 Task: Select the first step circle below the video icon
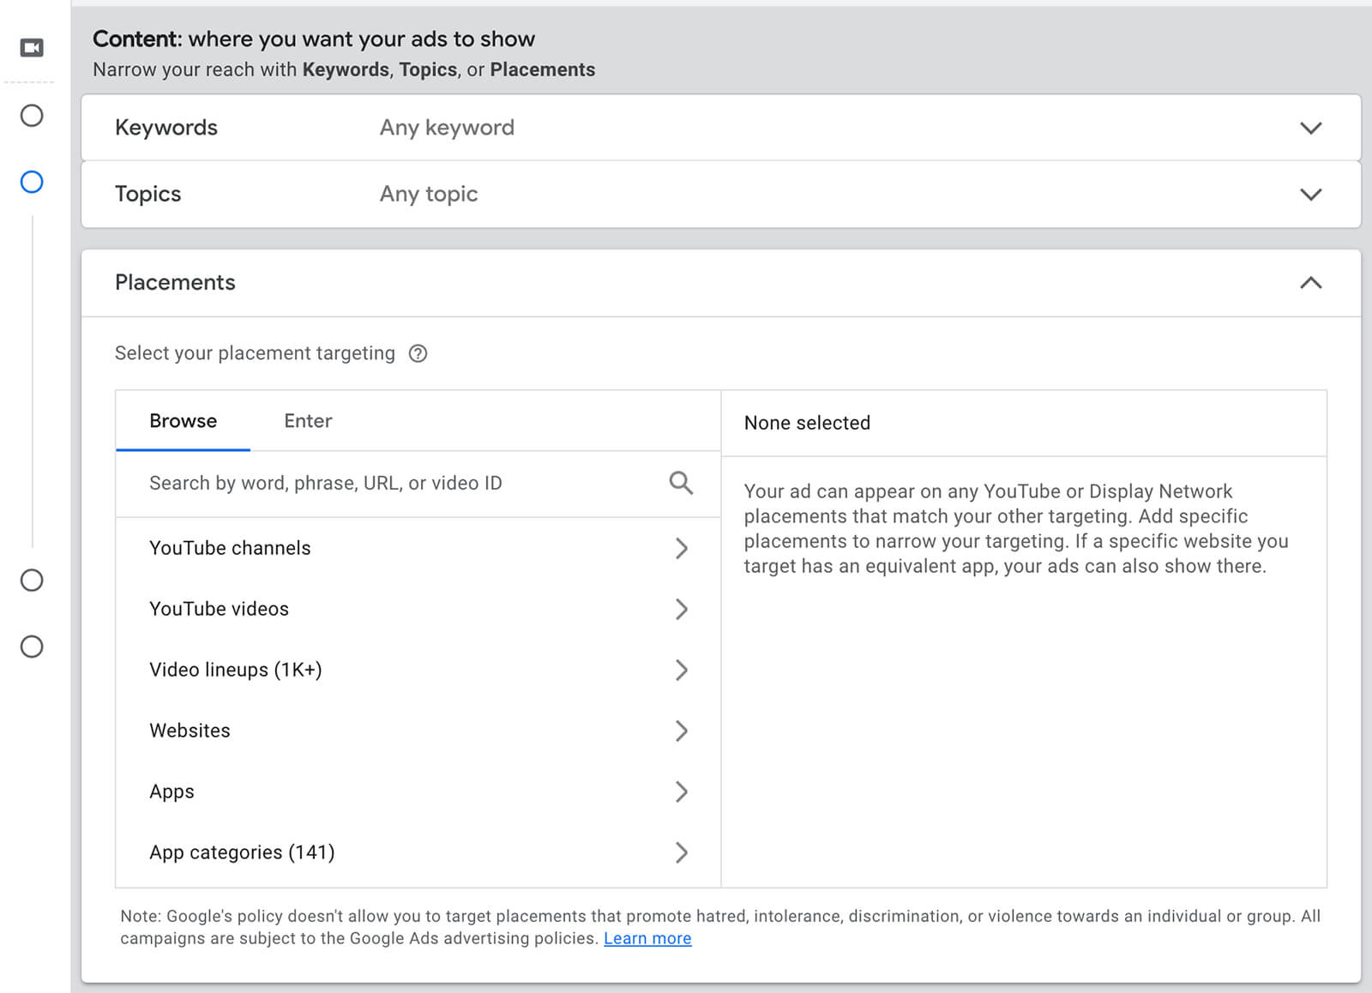point(32,116)
